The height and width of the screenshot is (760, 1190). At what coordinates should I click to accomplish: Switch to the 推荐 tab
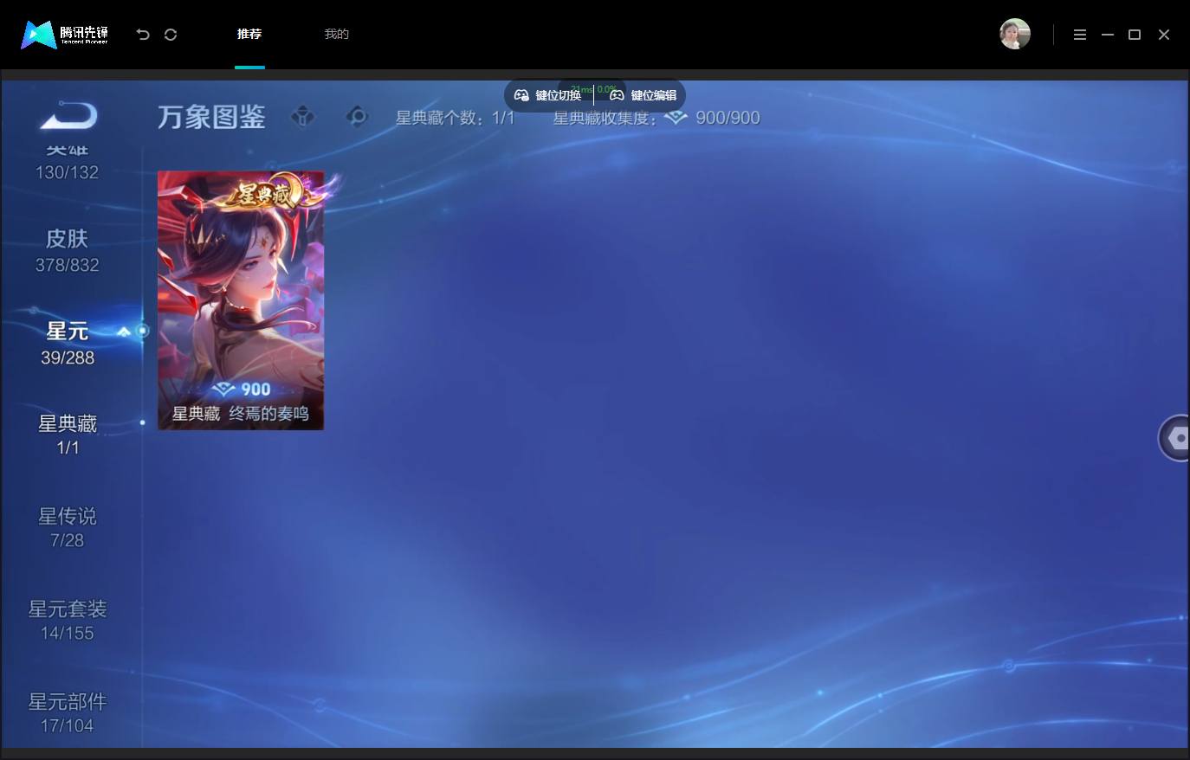point(249,35)
